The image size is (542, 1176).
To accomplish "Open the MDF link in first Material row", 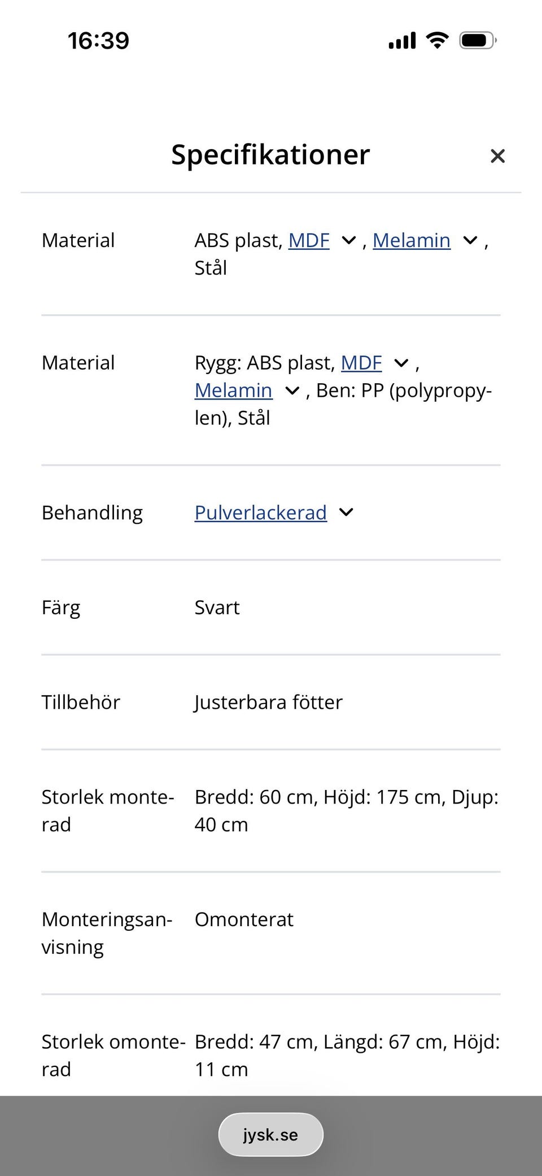I will (x=309, y=241).
